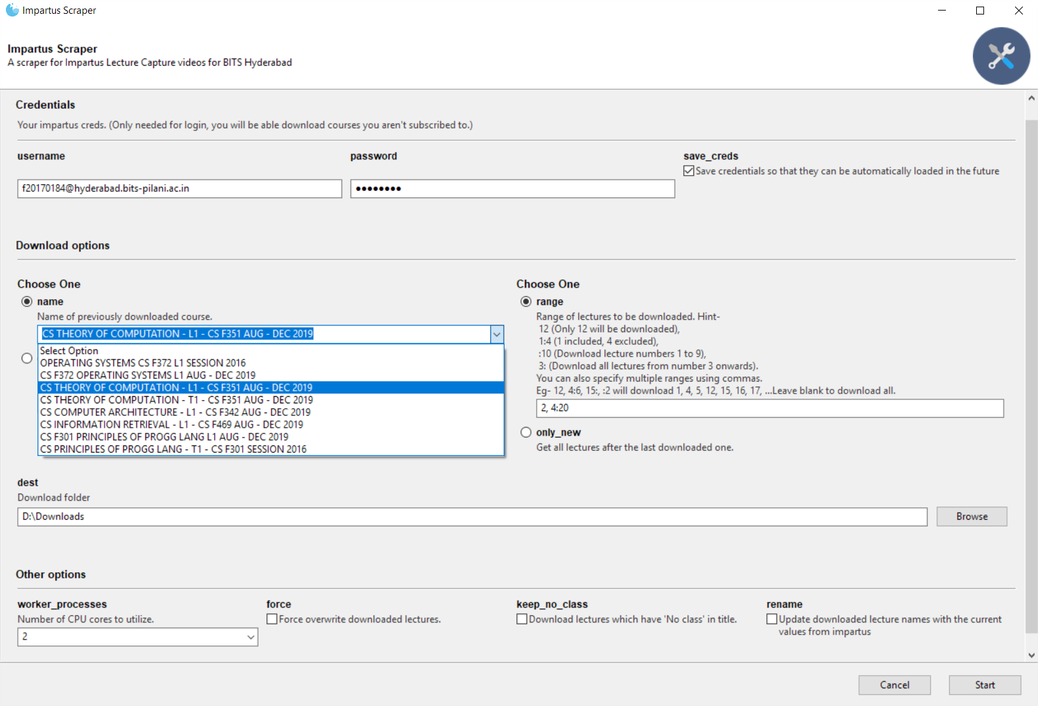This screenshot has width=1038, height=706.
Task: Click the vertical scrollbar up arrow
Action: click(1031, 98)
